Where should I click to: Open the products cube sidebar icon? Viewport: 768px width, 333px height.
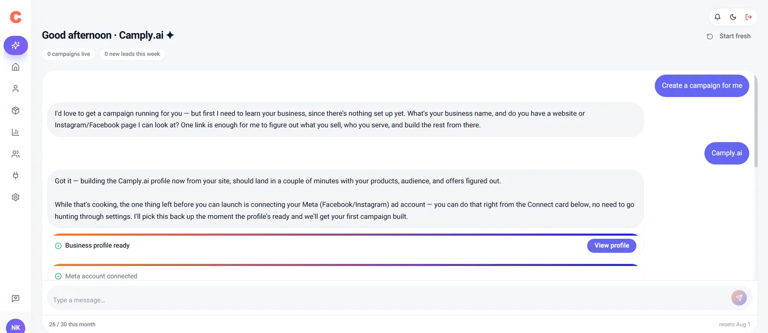[x=15, y=111]
